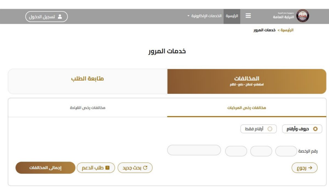Image resolution: width=329 pixels, height=193 pixels.
Task: Open the مخالفات رخص المركبات sub-tab
Action: (247, 108)
